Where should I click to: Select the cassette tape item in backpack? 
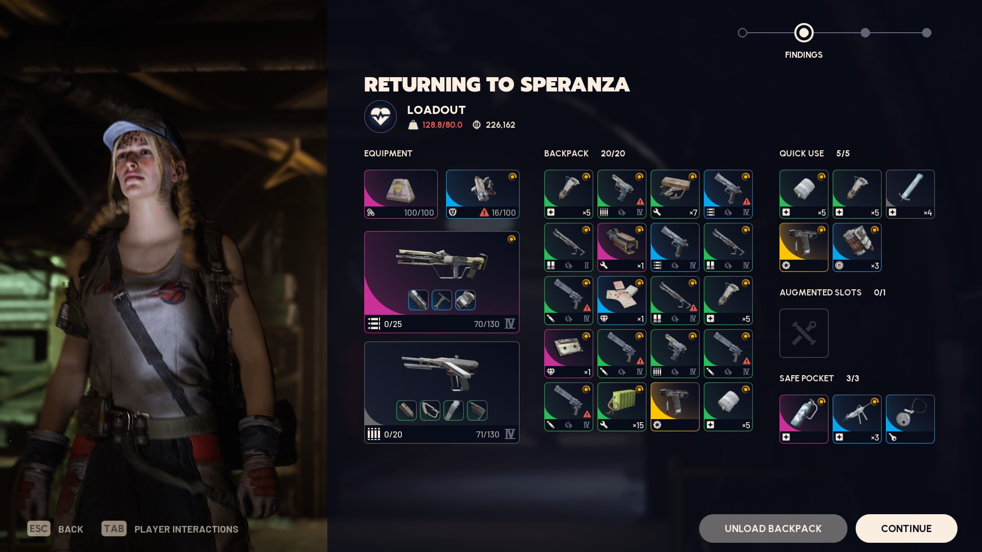[569, 354]
